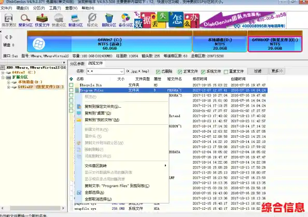Sort by the 大小 column header

pos(121,79)
